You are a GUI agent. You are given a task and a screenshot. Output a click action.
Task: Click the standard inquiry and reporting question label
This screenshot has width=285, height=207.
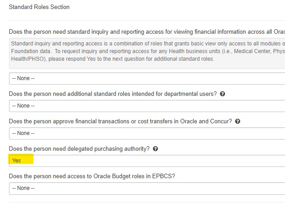[147, 31]
